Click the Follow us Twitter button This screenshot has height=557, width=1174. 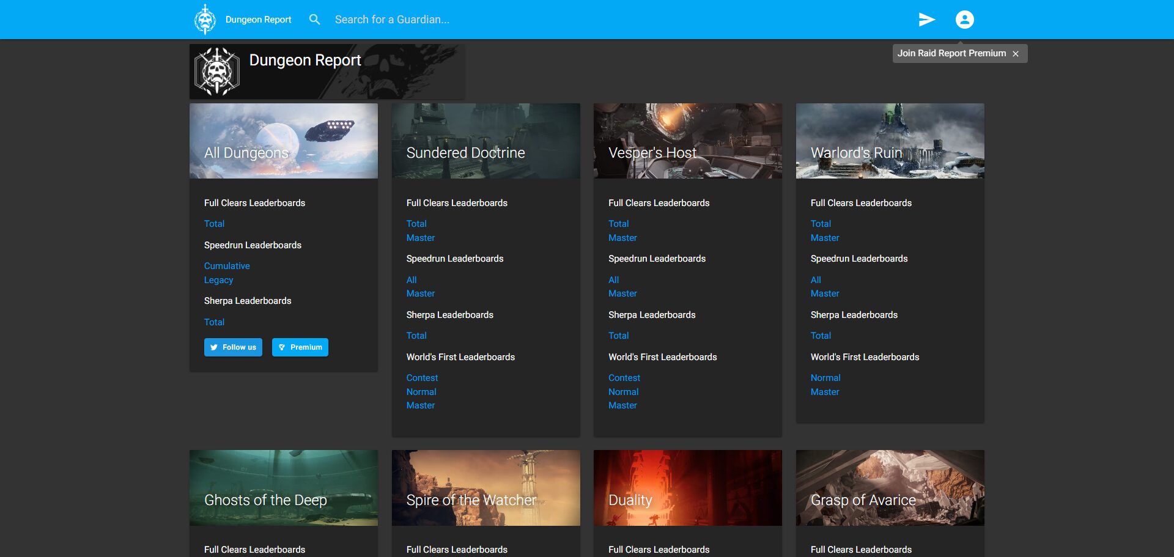(x=233, y=347)
